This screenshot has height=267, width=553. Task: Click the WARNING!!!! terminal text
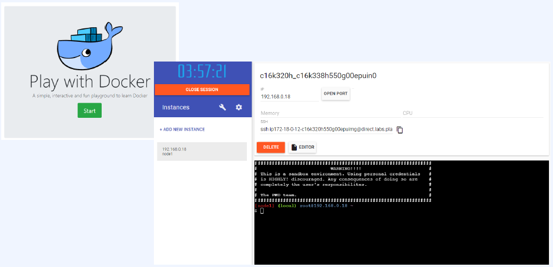(x=346, y=169)
